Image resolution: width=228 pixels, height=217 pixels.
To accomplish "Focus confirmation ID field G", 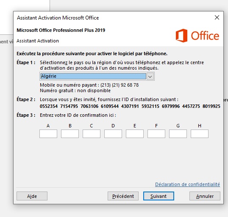I will tap(178, 134).
